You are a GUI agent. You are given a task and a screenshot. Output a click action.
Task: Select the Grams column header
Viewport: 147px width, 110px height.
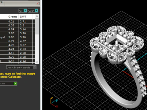point(13,16)
